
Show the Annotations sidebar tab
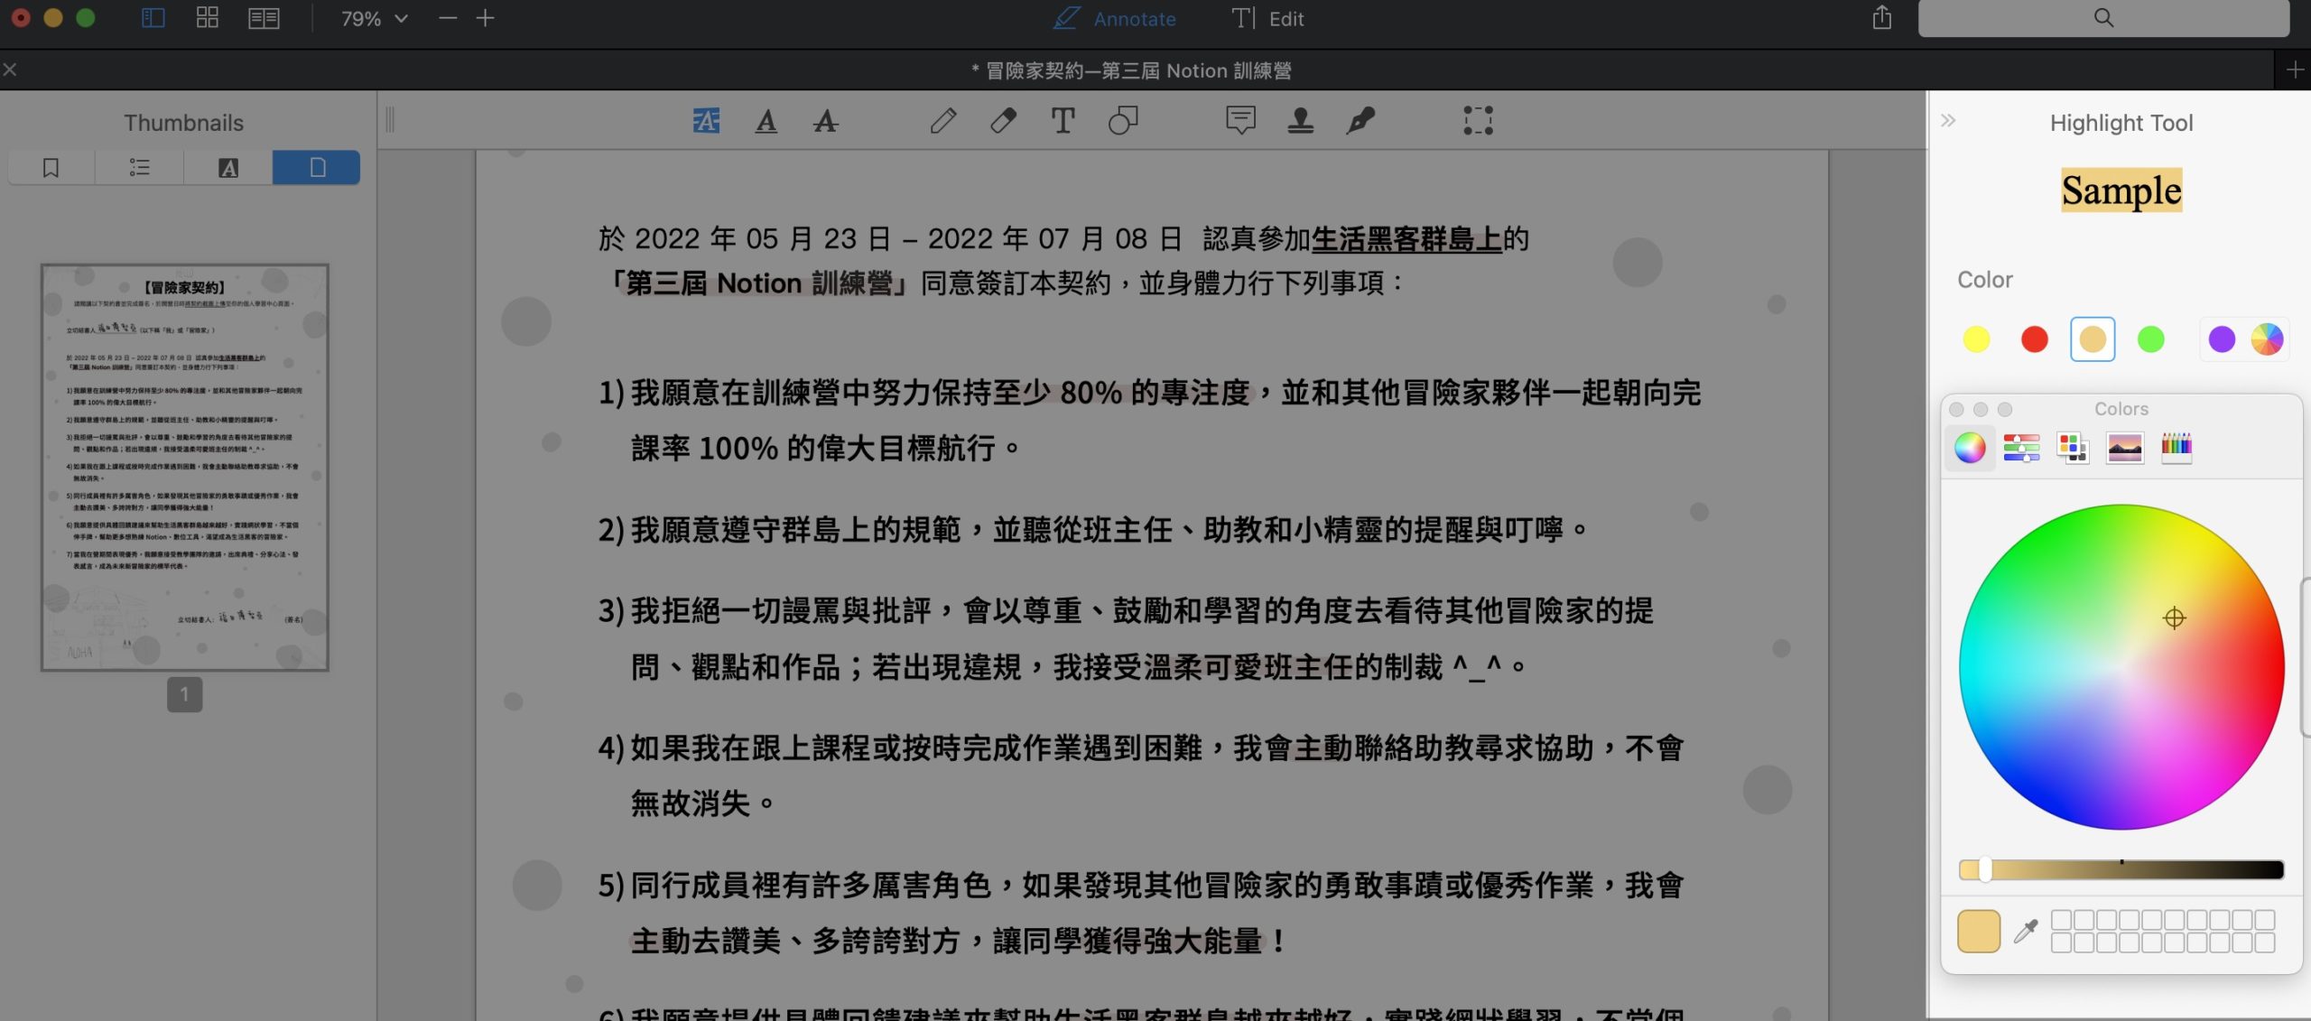coord(228,167)
